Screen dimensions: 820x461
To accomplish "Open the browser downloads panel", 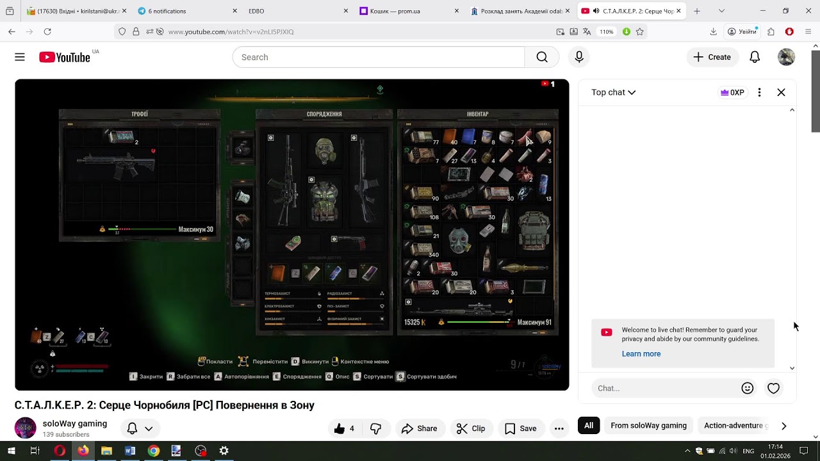I will (x=713, y=31).
